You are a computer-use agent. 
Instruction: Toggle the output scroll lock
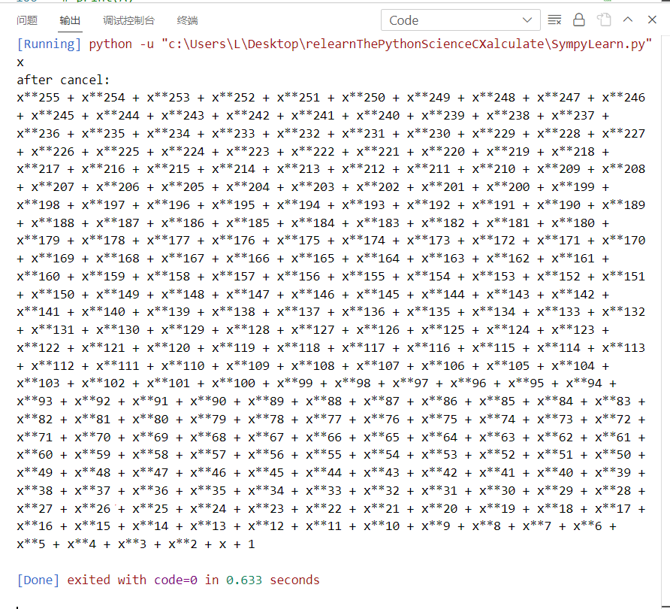pyautogui.click(x=578, y=20)
